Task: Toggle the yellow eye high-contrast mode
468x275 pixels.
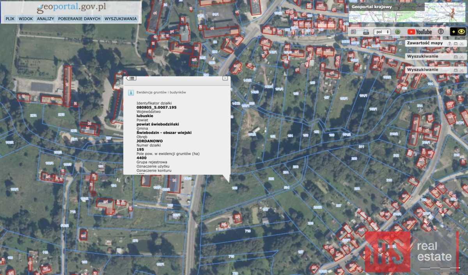Action: [461, 32]
